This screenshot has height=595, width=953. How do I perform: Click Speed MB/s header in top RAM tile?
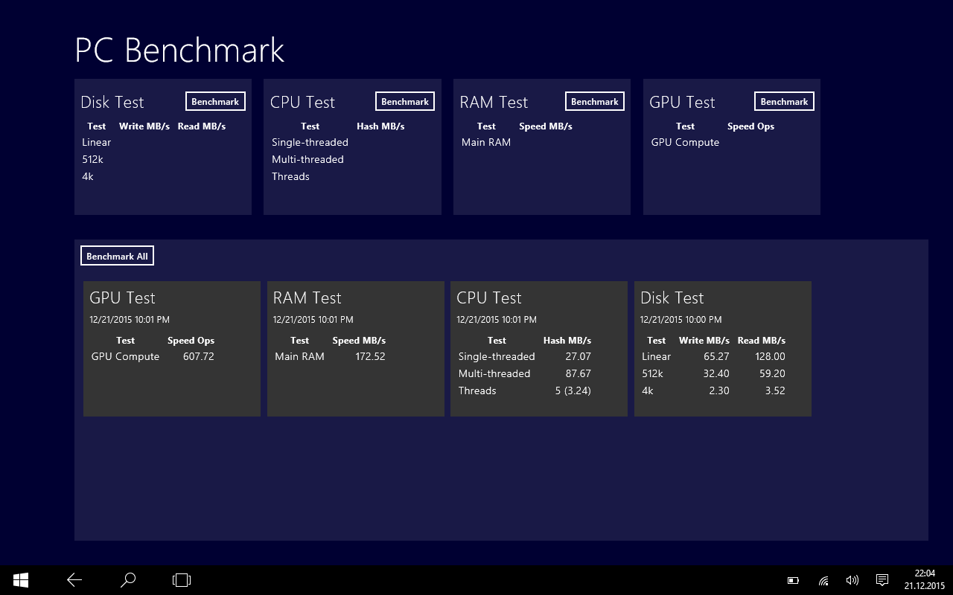pyautogui.click(x=546, y=126)
